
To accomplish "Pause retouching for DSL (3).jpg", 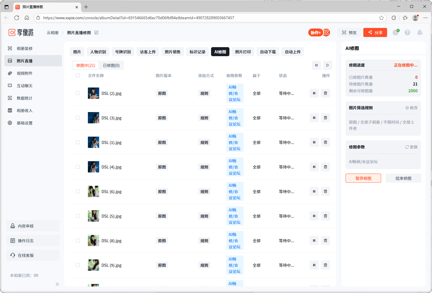I will coord(314,118).
